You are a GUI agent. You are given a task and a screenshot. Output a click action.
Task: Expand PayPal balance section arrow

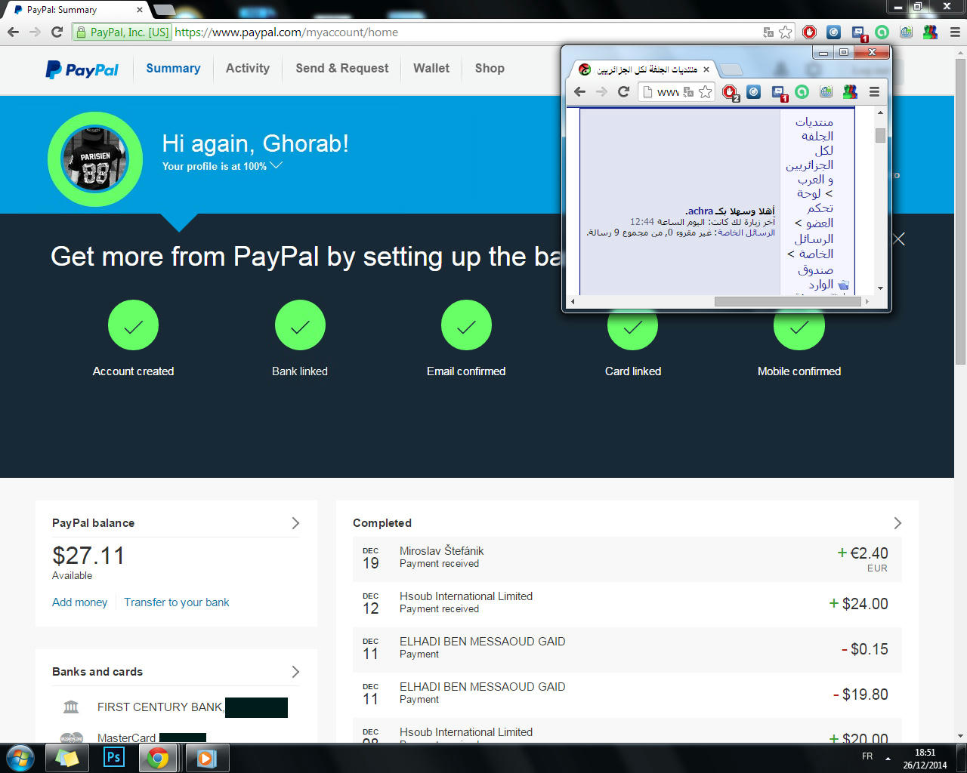point(295,523)
